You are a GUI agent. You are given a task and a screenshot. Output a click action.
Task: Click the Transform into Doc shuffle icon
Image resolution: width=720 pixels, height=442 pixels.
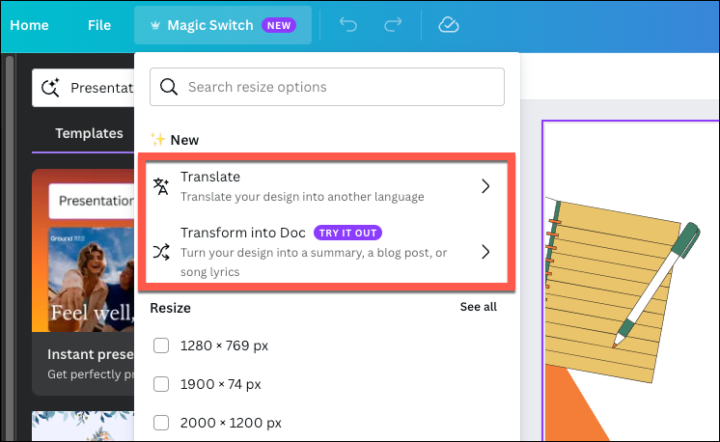point(161,252)
